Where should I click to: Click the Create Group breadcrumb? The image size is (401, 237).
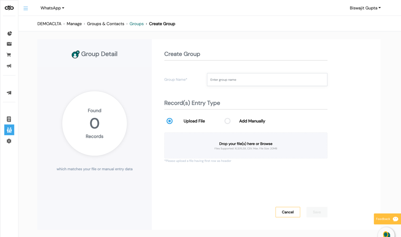pos(162,24)
